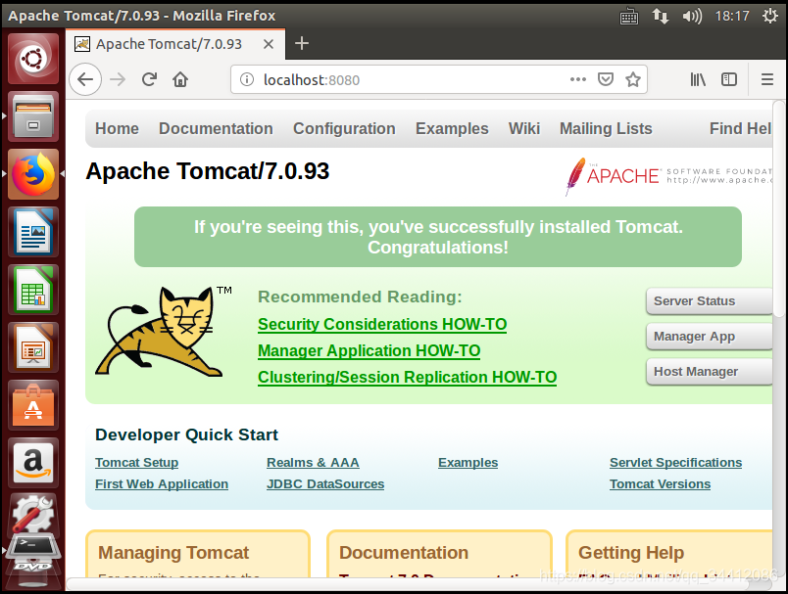Open Clustering/Session Replication HOW-TO link
Viewport: 788px width, 594px height.
[x=407, y=378]
